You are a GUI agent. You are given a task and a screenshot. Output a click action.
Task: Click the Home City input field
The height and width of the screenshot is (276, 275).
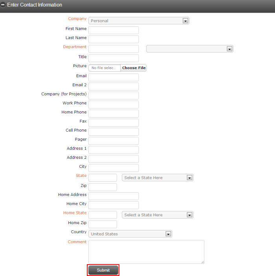pyautogui.click(x=114, y=205)
